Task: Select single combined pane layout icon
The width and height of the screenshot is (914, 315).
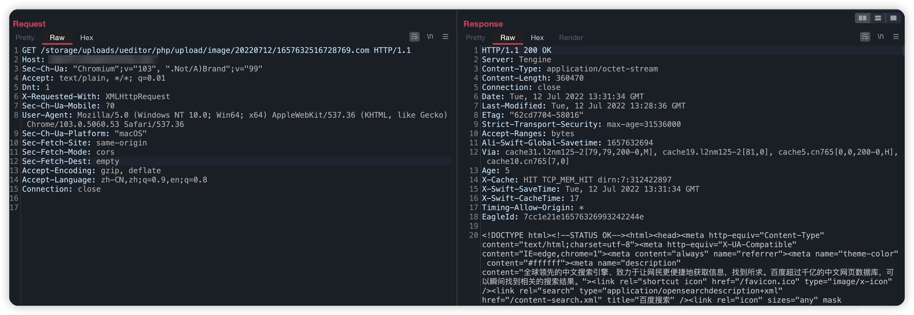Action: [x=893, y=18]
